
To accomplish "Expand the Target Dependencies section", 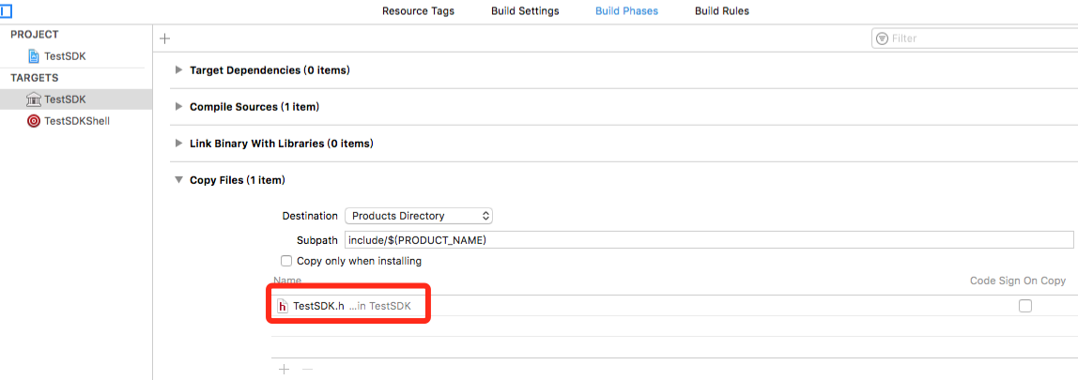I will coord(178,70).
